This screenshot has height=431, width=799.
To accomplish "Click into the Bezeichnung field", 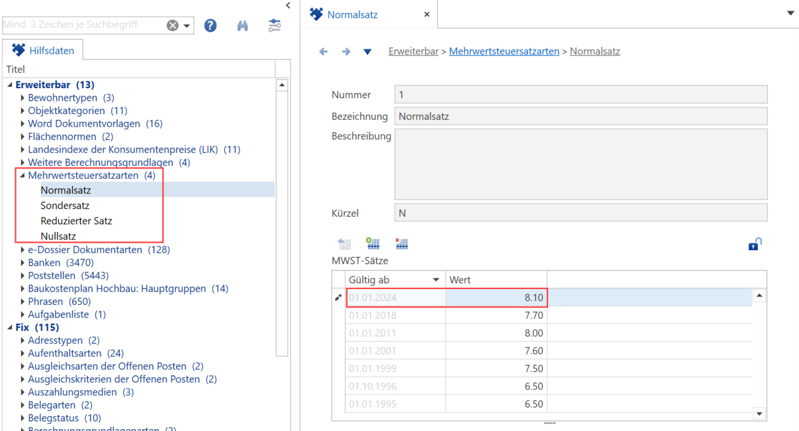I will click(x=581, y=116).
